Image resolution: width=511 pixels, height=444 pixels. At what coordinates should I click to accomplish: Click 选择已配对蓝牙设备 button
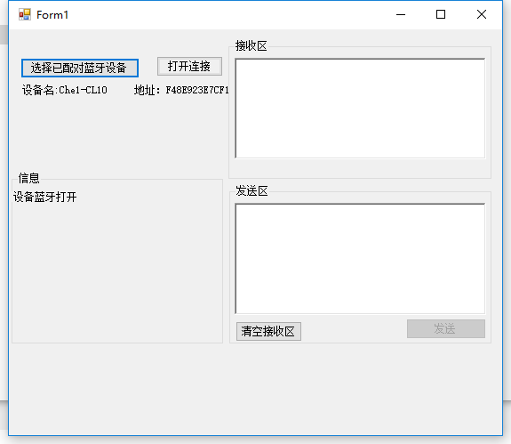(x=80, y=68)
